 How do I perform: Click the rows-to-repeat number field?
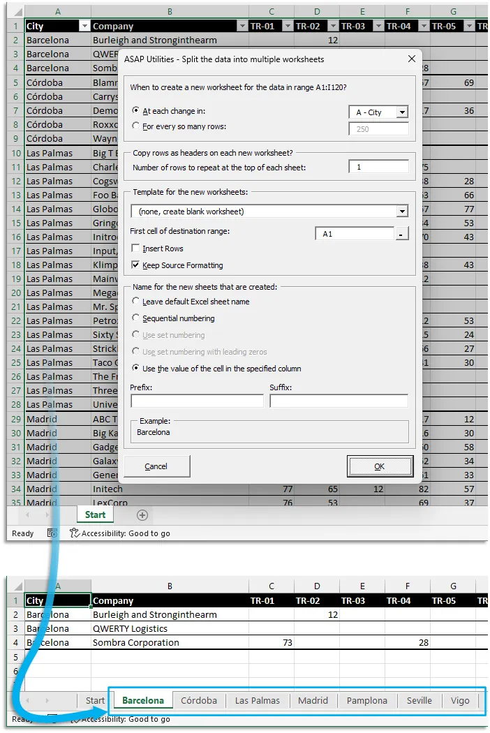[379, 167]
